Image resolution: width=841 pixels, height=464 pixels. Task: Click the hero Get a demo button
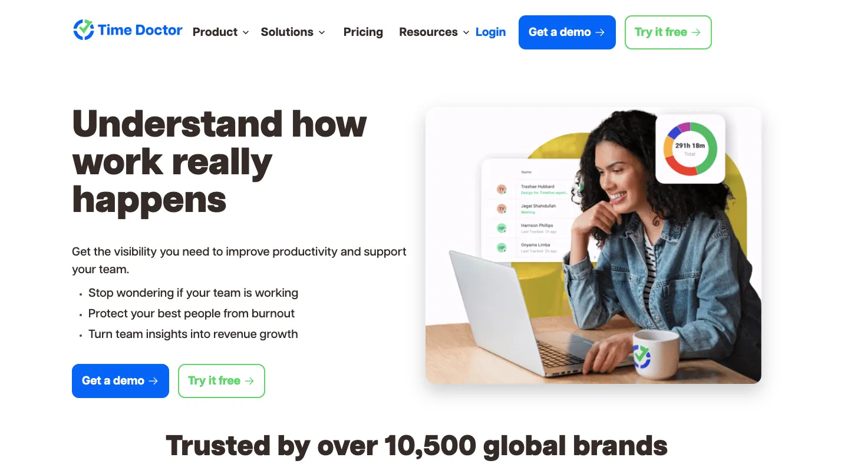(x=120, y=381)
